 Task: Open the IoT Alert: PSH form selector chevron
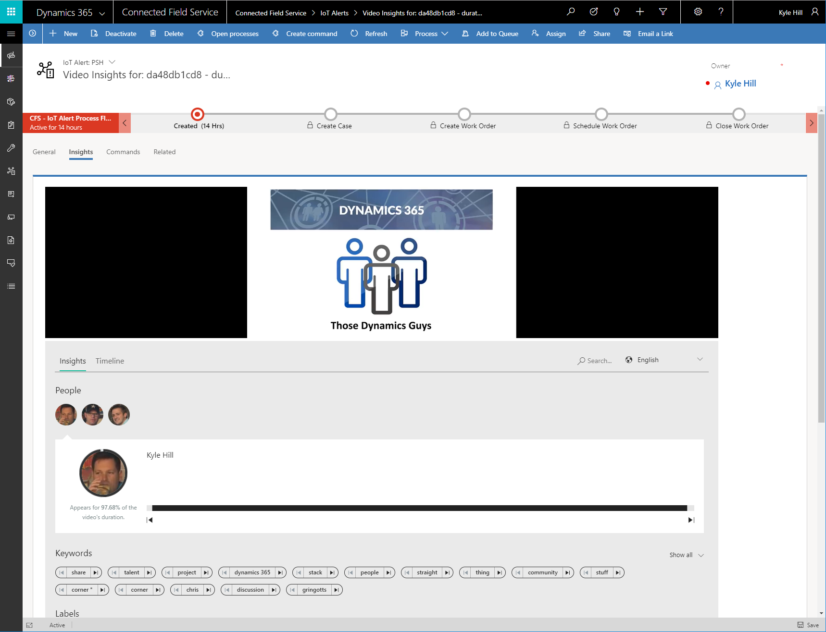[112, 62]
